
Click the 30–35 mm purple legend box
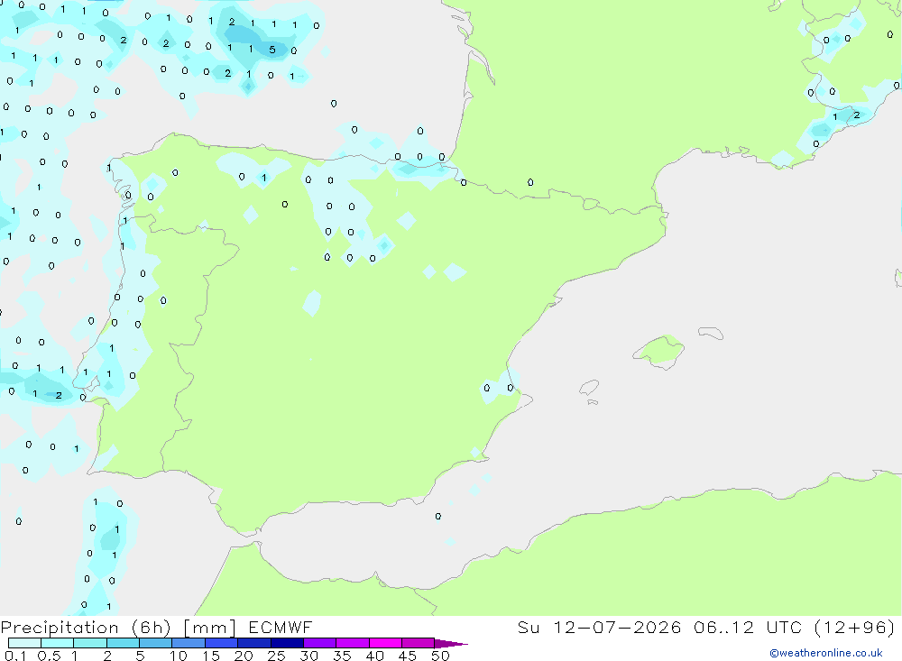(320, 643)
